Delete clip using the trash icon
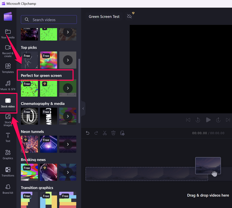The width and height of the screenshot is (232, 208). 113,133
